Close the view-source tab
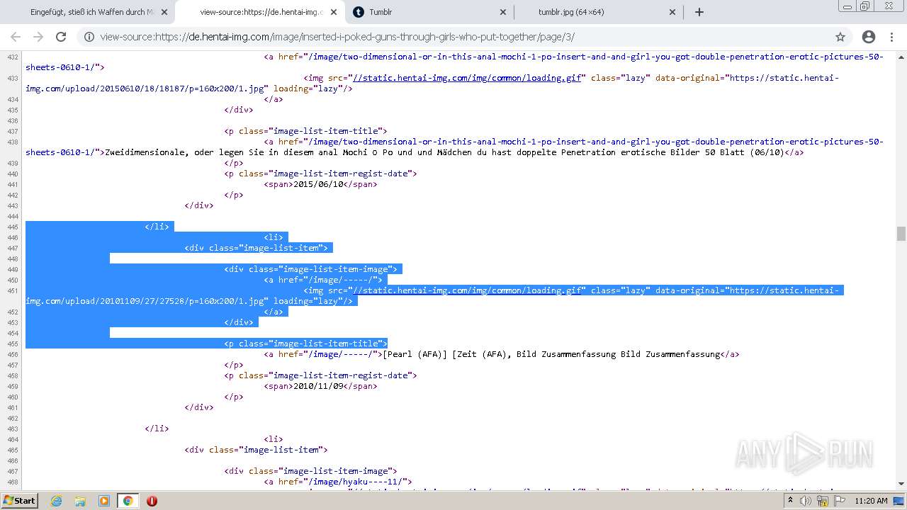Viewport: 907px width, 510px height. 334,12
